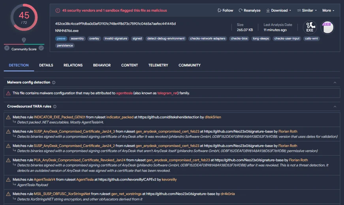Open the agenttesla family link
The height and width of the screenshot is (205, 344).
coord(124,93)
